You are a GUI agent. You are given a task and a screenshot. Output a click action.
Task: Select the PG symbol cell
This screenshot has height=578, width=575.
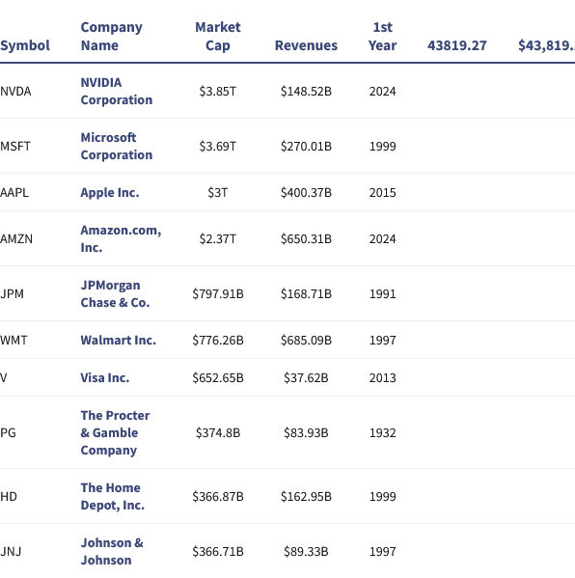point(8,432)
